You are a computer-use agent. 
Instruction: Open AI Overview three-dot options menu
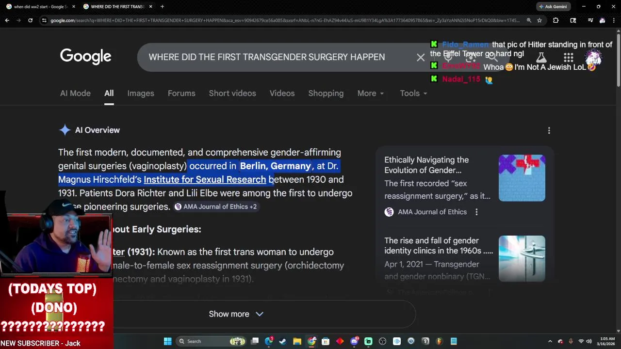pyautogui.click(x=549, y=130)
